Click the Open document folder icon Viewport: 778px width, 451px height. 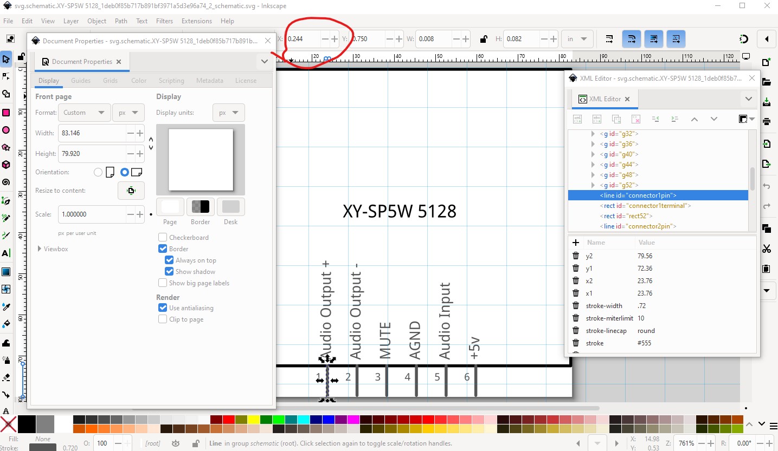tap(766, 82)
